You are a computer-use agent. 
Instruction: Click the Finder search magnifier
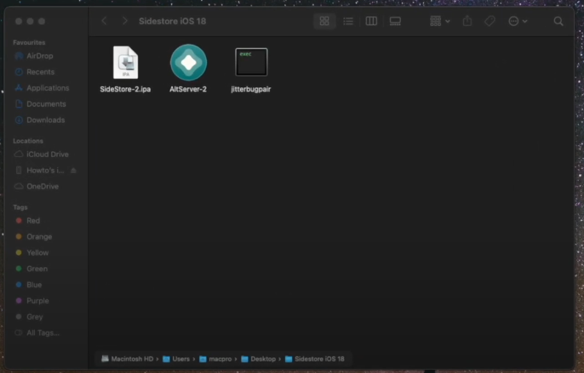coord(558,21)
